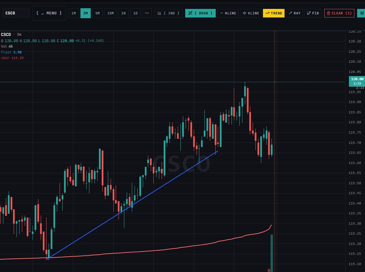The width and height of the screenshot is (365, 272).
Task: Click the 119.75 price axis label
Action: 355,132
